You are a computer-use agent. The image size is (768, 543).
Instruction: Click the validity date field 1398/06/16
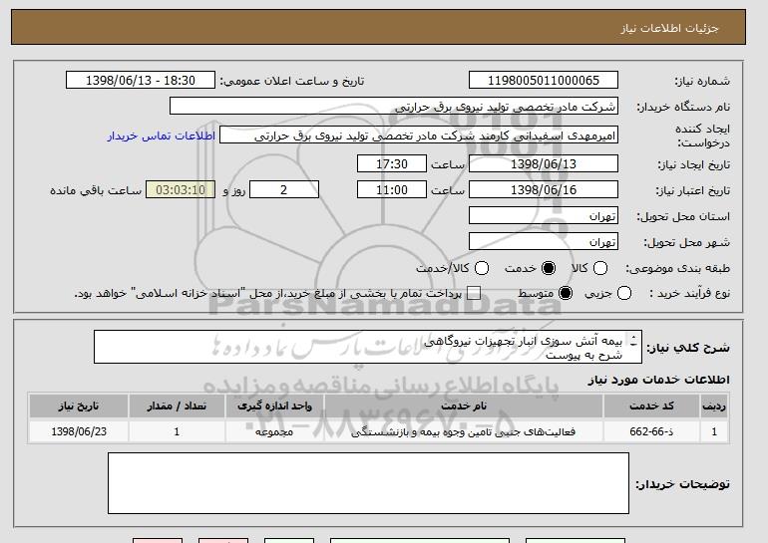pyautogui.click(x=544, y=190)
